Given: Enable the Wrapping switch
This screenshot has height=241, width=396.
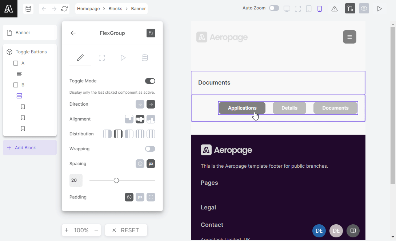Looking at the screenshot, I should click(x=150, y=149).
